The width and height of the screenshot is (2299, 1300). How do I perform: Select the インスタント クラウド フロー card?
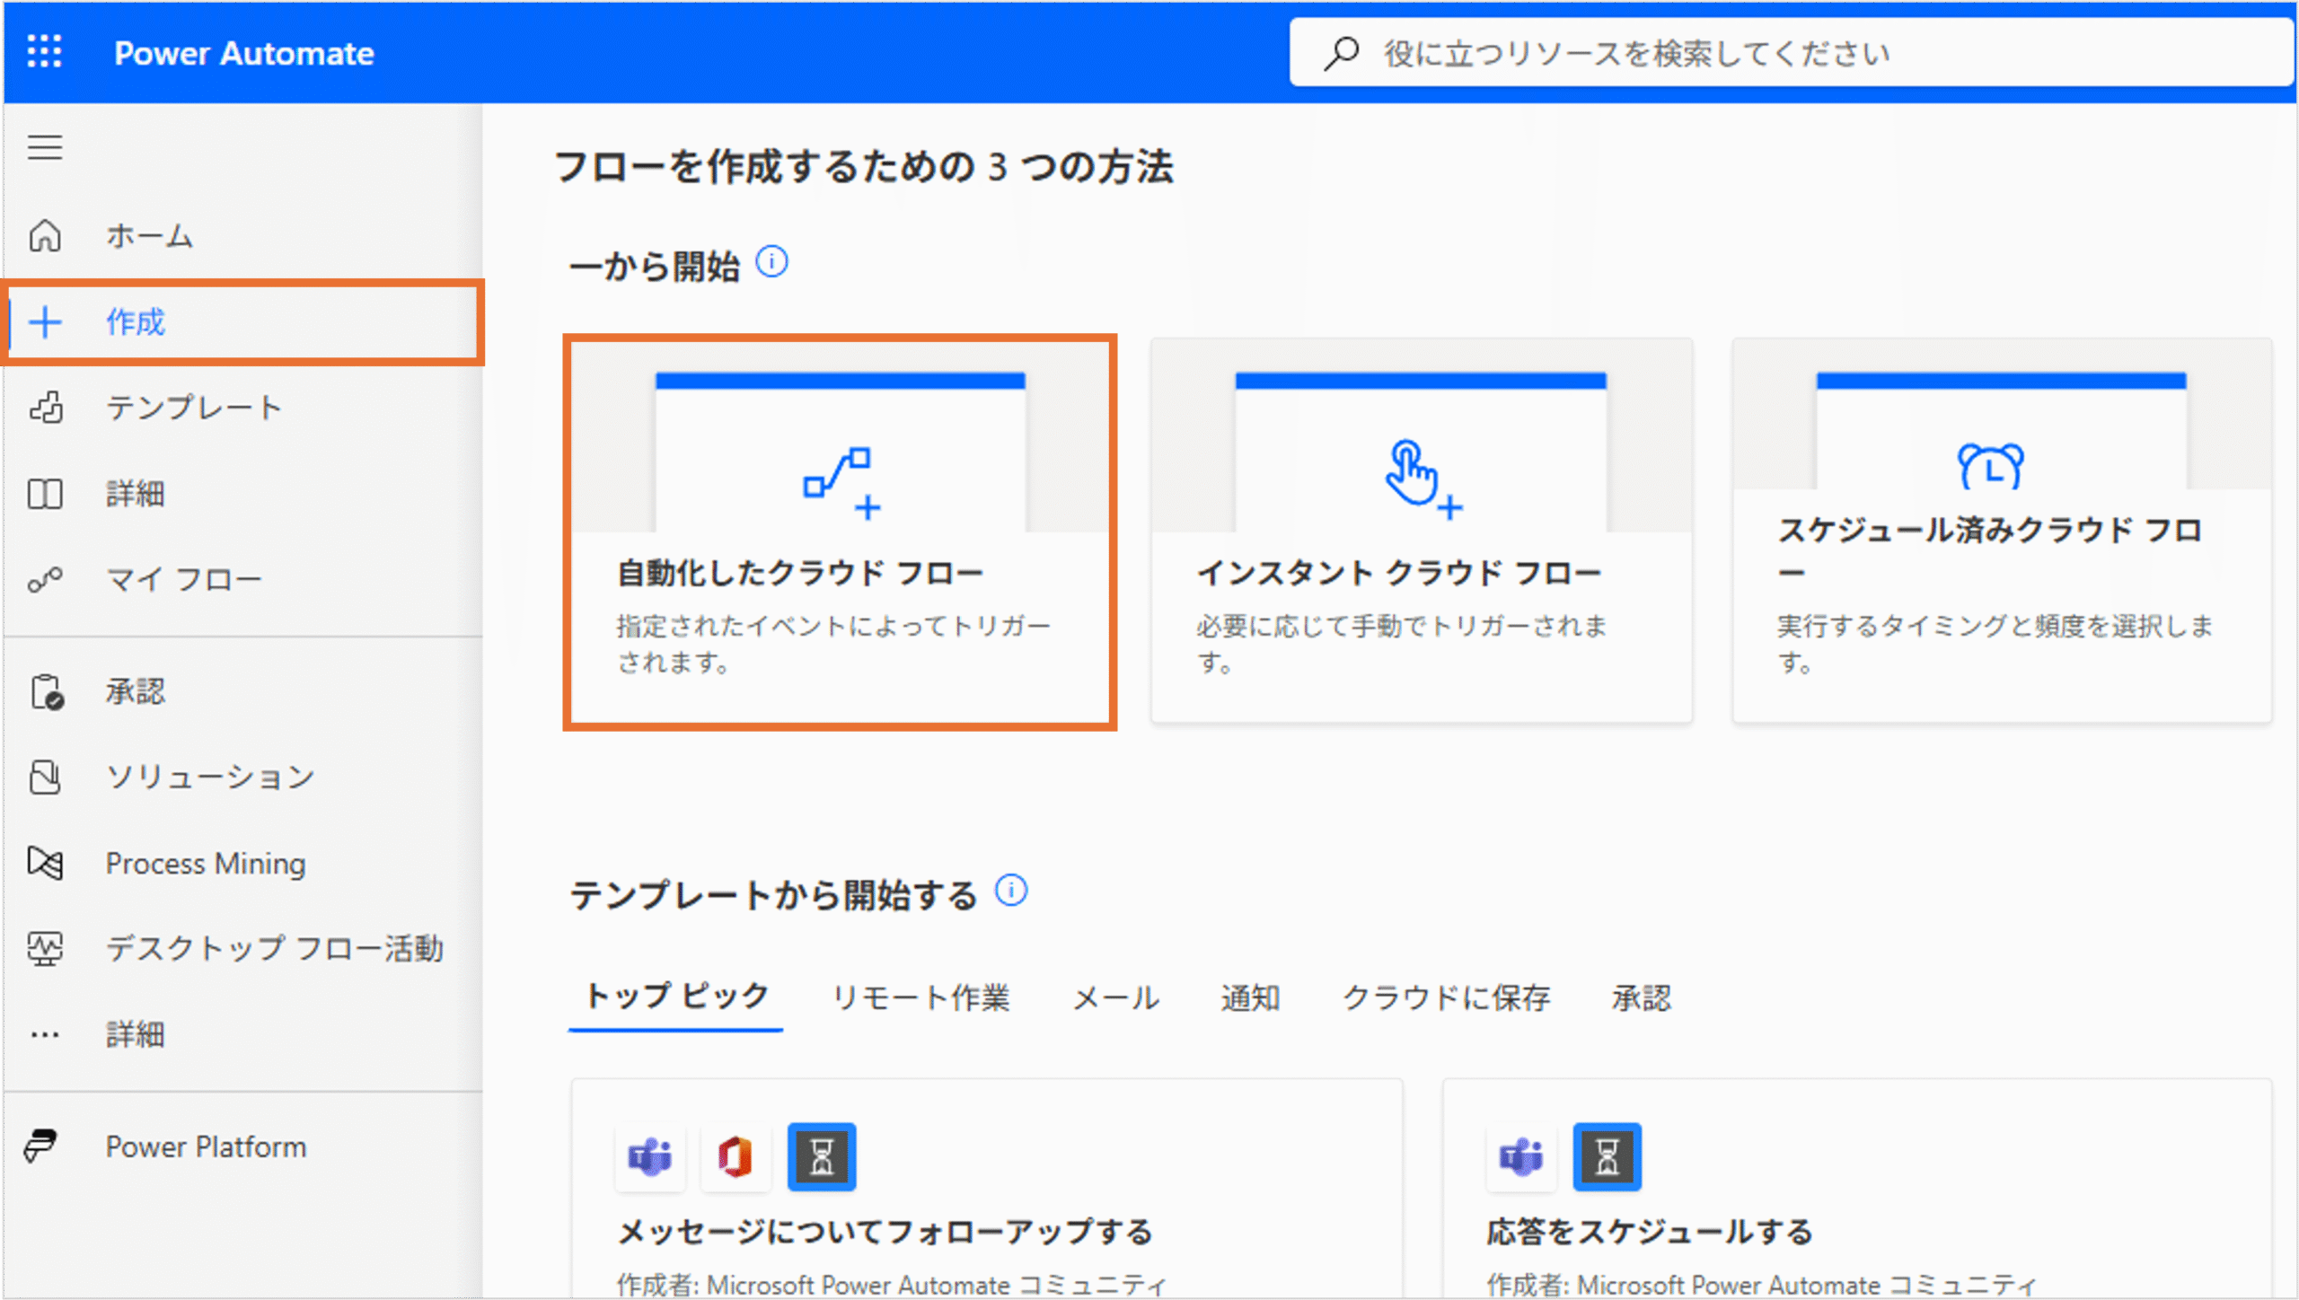tap(1422, 531)
